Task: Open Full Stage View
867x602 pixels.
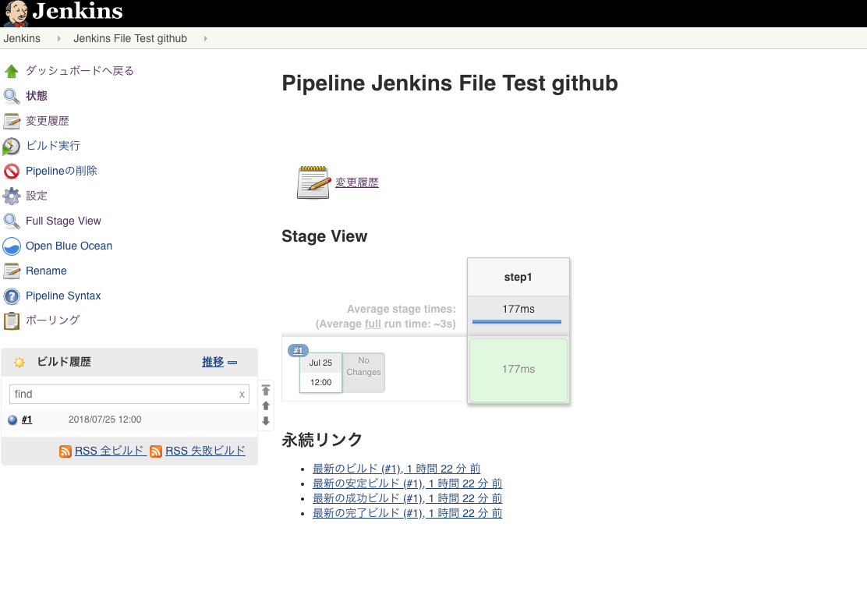Action: coord(63,221)
